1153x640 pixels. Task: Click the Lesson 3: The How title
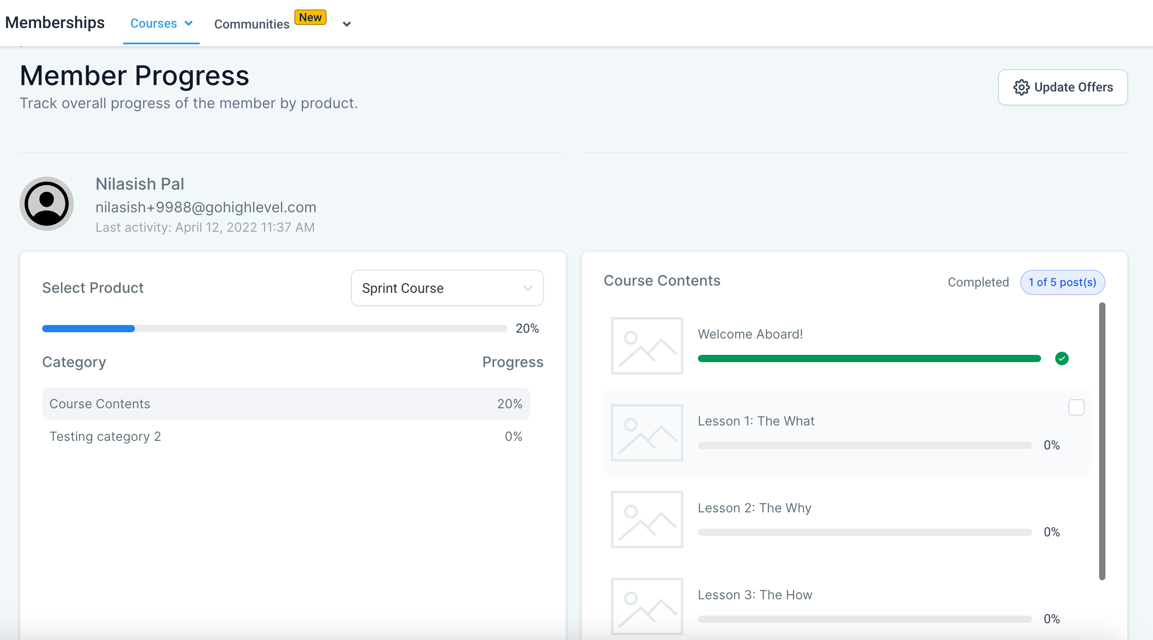coord(755,595)
